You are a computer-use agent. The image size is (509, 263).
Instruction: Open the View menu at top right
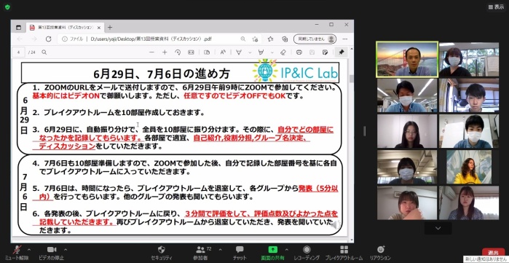(496, 7)
